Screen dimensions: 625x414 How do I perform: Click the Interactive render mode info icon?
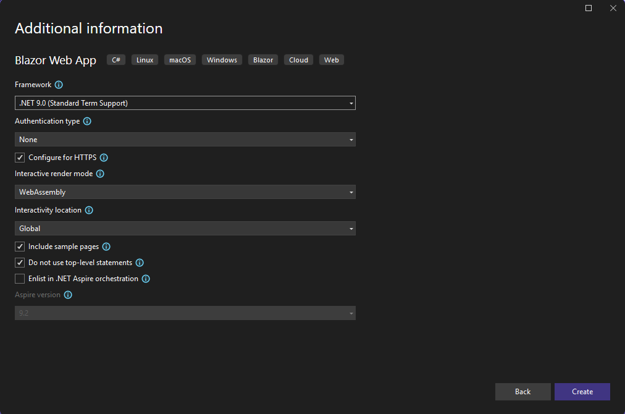tap(100, 174)
